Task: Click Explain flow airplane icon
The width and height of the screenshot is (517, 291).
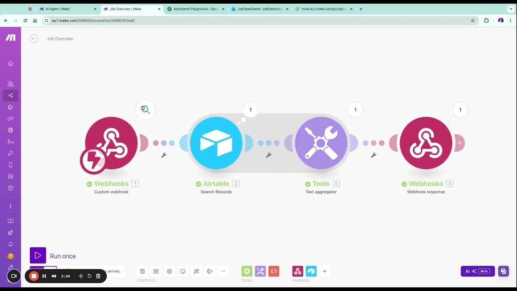Action: [210, 271]
